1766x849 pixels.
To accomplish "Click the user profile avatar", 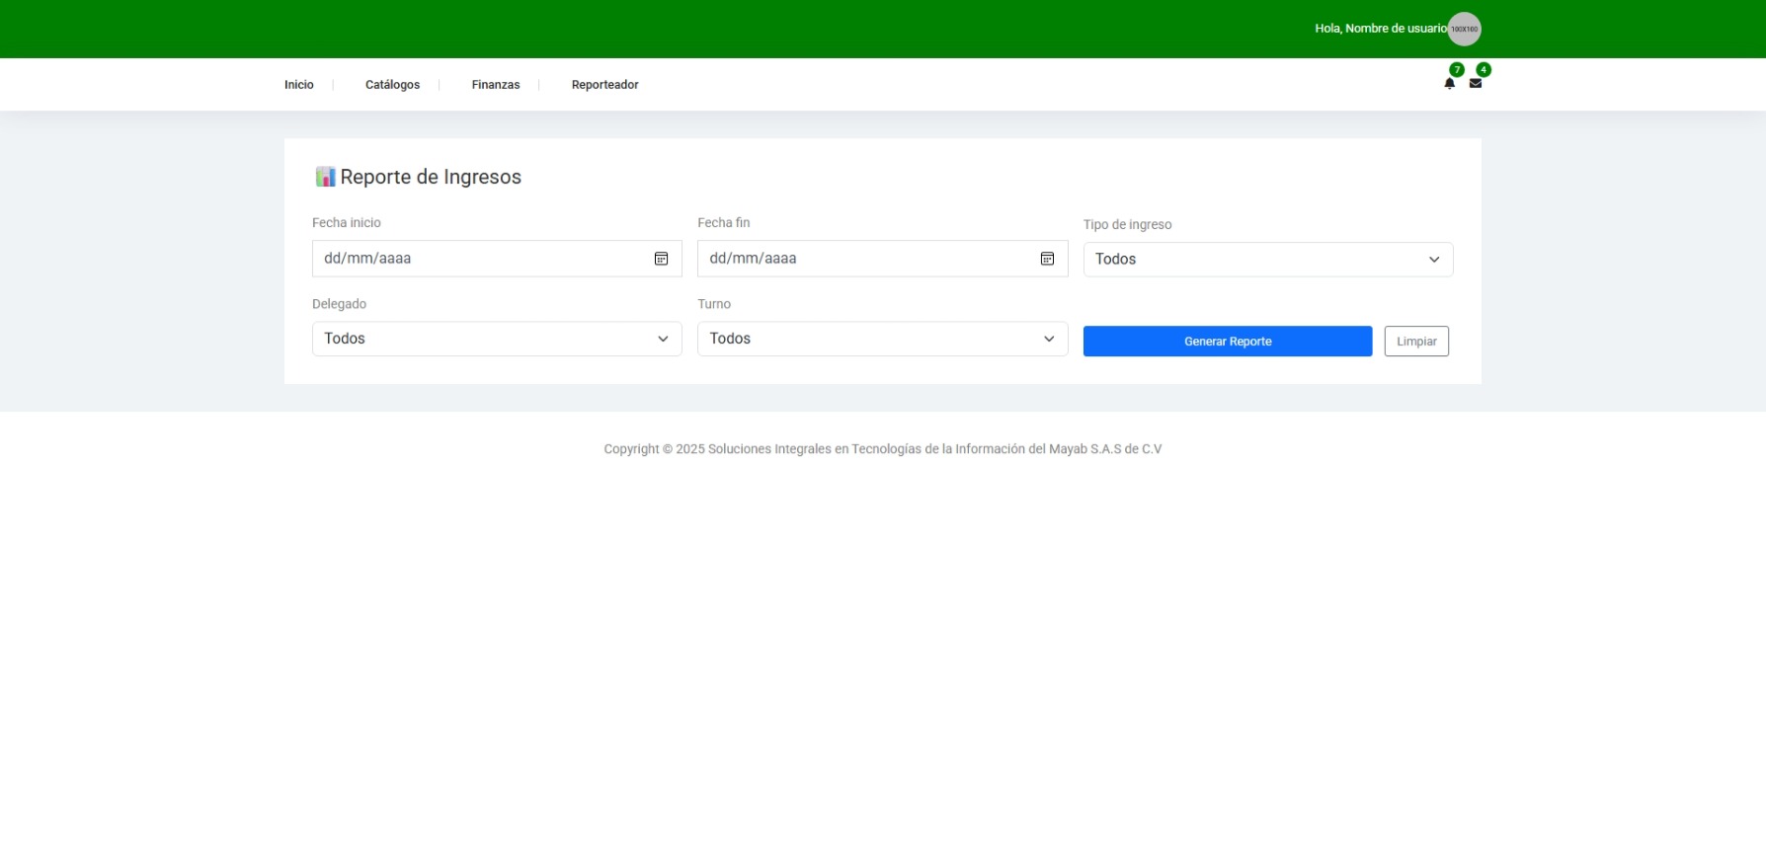I will 1464,29.
